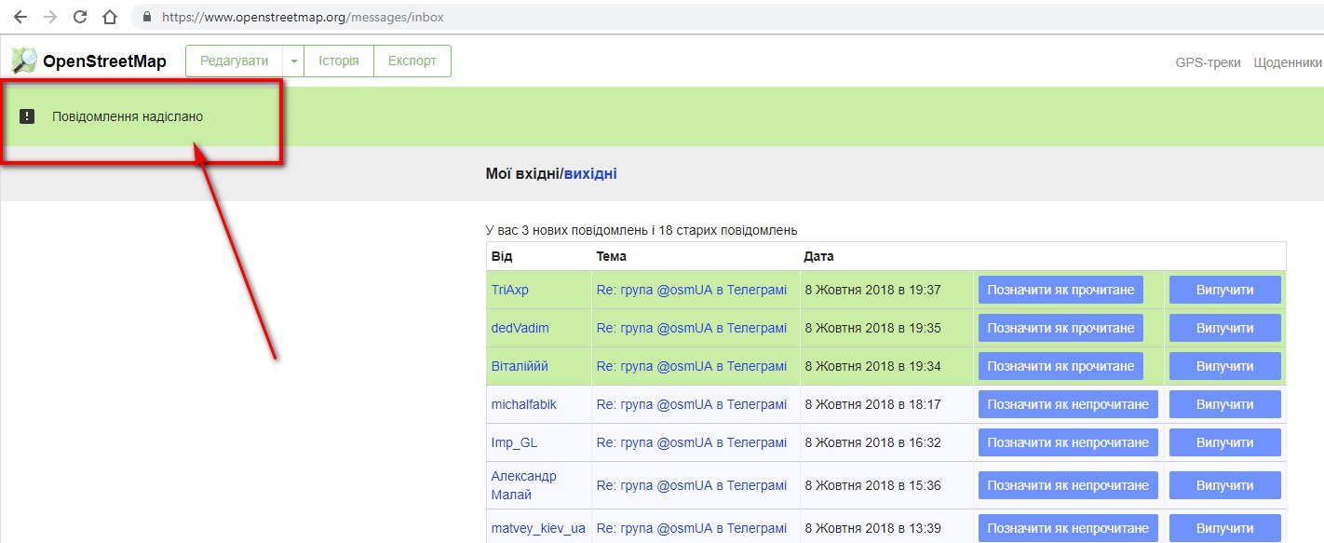Open the browser home page icon
Image resolution: width=1324 pixels, height=543 pixels.
[110, 17]
